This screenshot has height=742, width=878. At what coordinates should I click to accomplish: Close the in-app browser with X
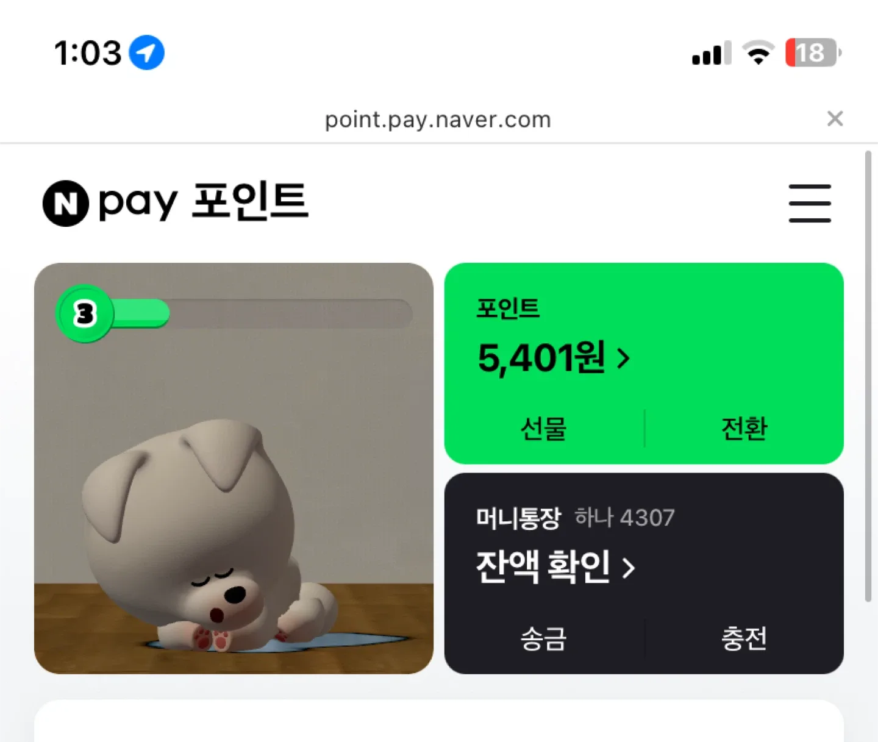(x=835, y=118)
